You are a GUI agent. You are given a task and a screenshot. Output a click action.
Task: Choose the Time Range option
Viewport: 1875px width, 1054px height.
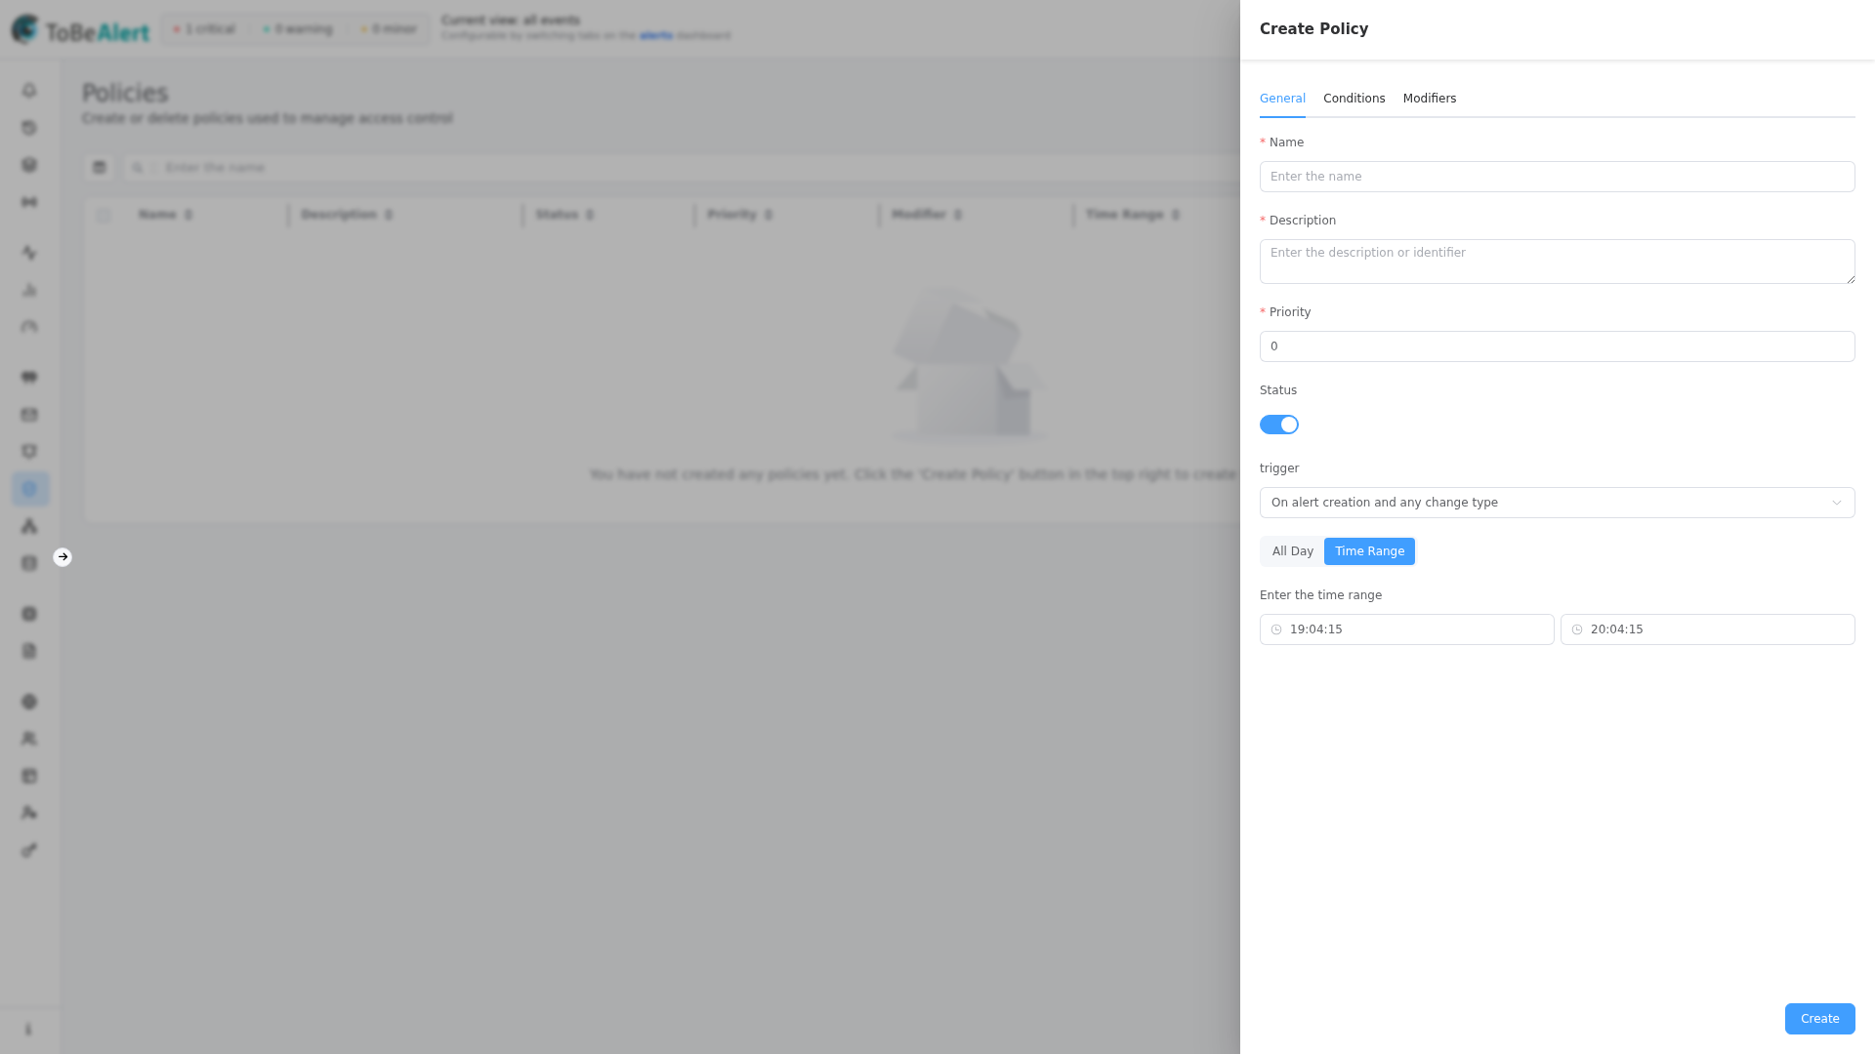click(1369, 551)
